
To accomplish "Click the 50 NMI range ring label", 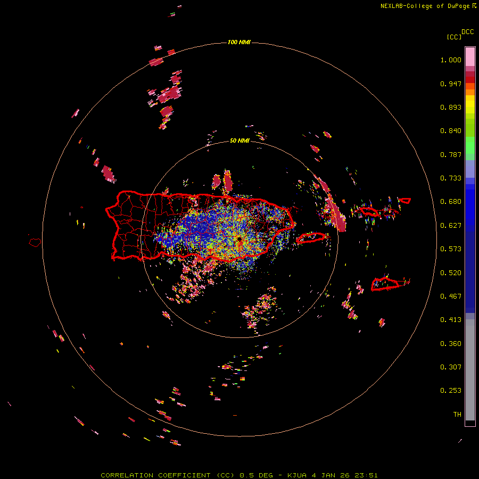I will point(240,141).
